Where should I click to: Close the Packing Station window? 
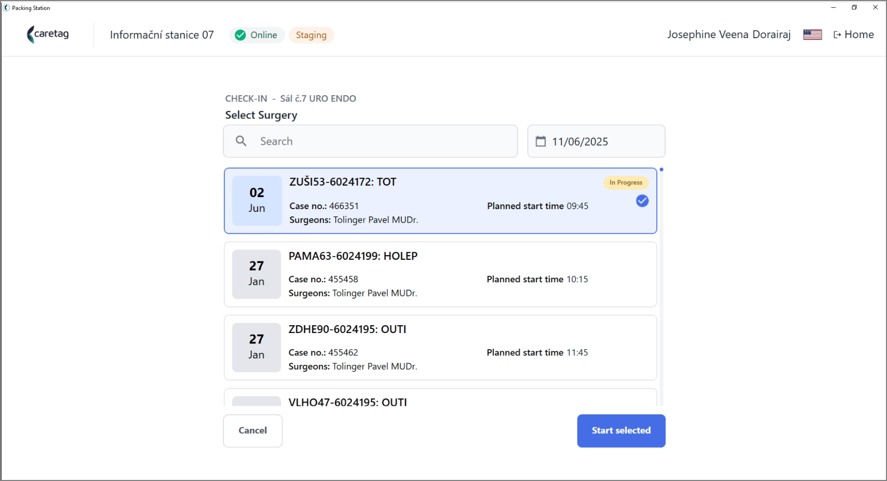coord(875,7)
